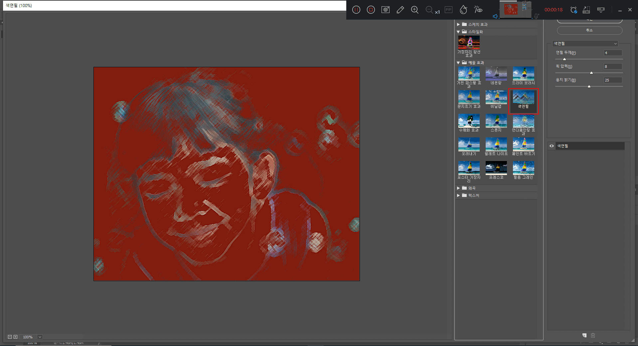The image size is (638, 346).
Task: Minimize the recorder toolbar
Action: [x=620, y=10]
